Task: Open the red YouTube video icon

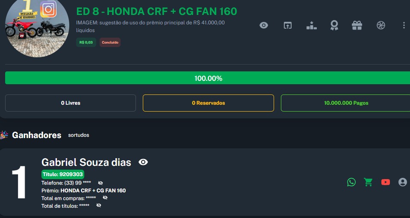Action: 386,182
